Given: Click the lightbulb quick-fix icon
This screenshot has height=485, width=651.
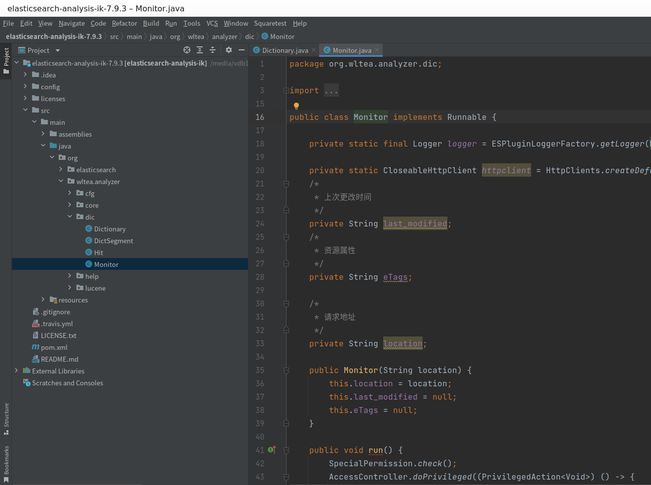Looking at the screenshot, I should 296,106.
